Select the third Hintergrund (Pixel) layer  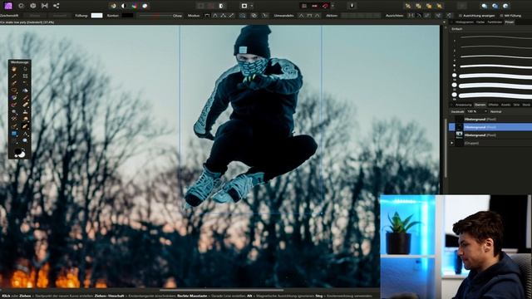[x=490, y=135]
